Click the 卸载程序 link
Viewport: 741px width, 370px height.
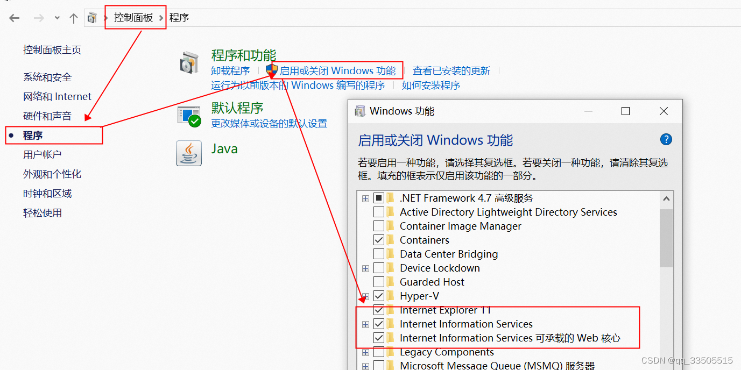[x=230, y=70]
